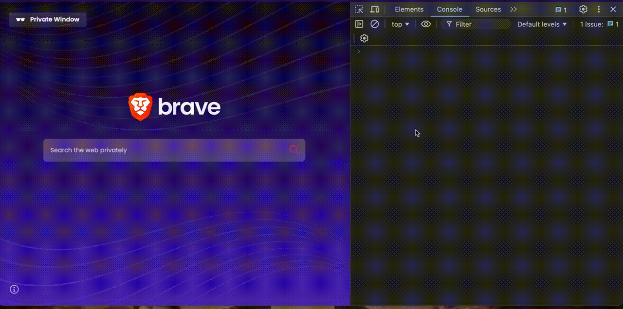
Task: Open the DevTools three-dot customize menu
Action: coord(599,9)
